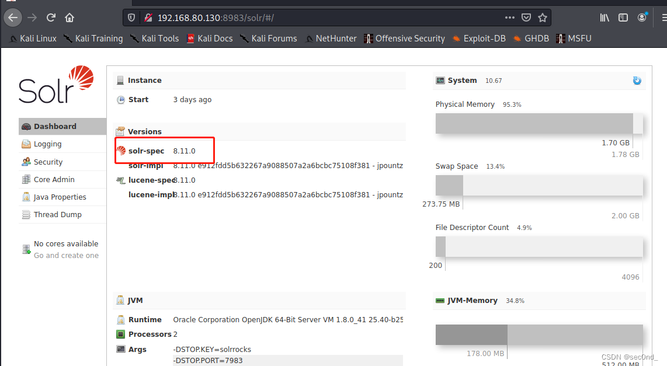
Task: Click the '-DSTOP.KEY=solrrocks' argument
Action: 212,350
